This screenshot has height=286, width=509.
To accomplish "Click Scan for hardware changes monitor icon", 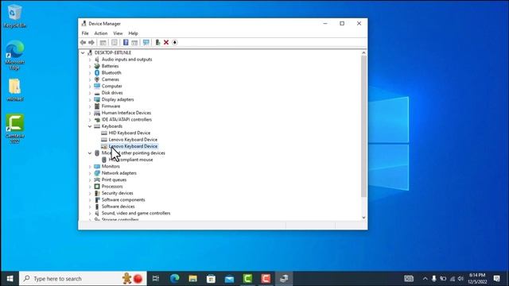I will 146,42.
